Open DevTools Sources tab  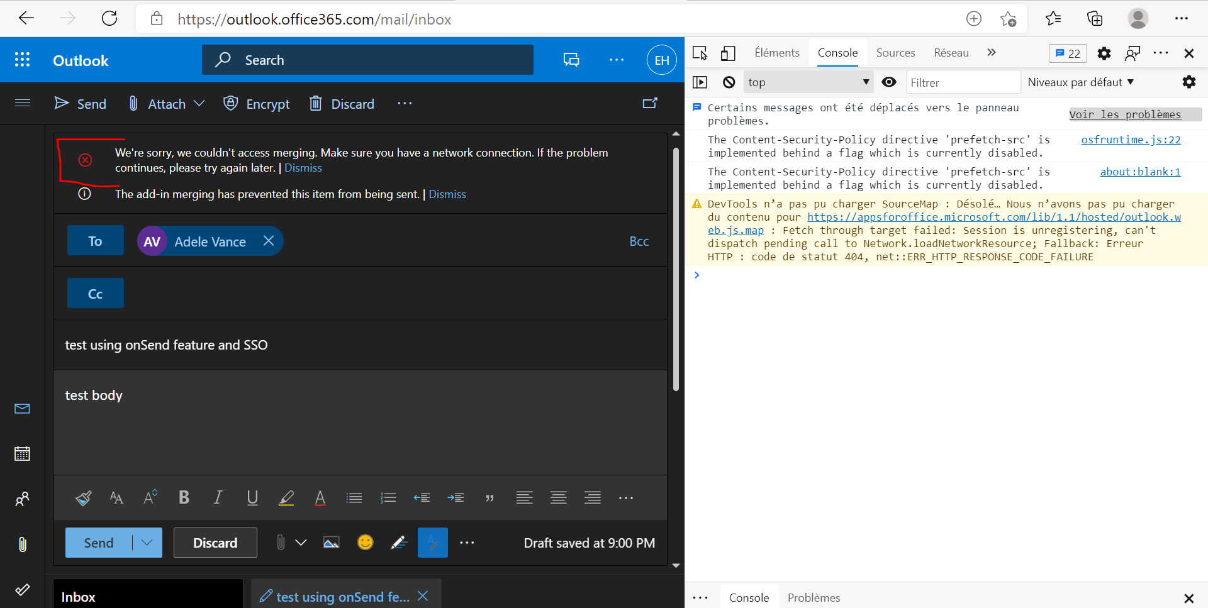coord(895,53)
